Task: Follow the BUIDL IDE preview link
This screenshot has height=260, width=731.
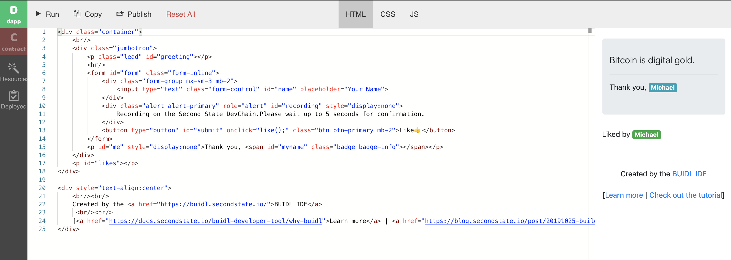Action: (x=689, y=174)
